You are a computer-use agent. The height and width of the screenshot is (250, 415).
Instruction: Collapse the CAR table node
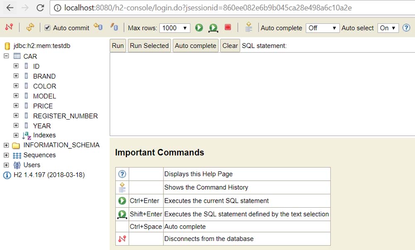point(6,56)
